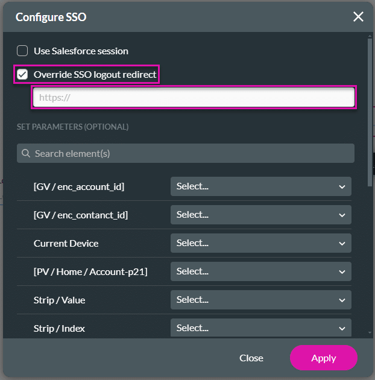Click the Apply button
Screen dimensions: 375x380
[324, 358]
